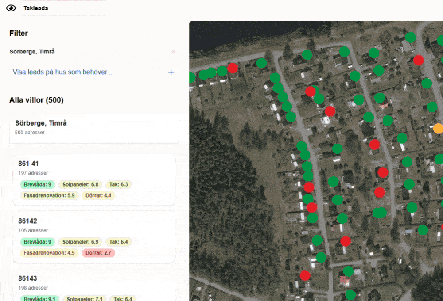Click the 'Solpaneler: 7.1' tag
Viewport: 443px width, 301px height.
[x=85, y=298]
